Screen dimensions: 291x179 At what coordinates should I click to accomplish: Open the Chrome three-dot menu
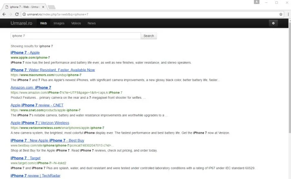click(x=288, y=14)
